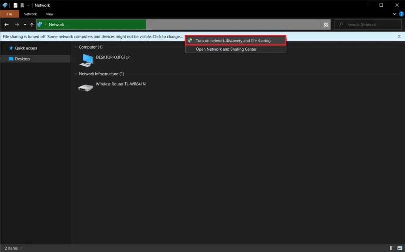Go up one level with up arrow
The height and width of the screenshot is (252, 405).
[x=32, y=25]
